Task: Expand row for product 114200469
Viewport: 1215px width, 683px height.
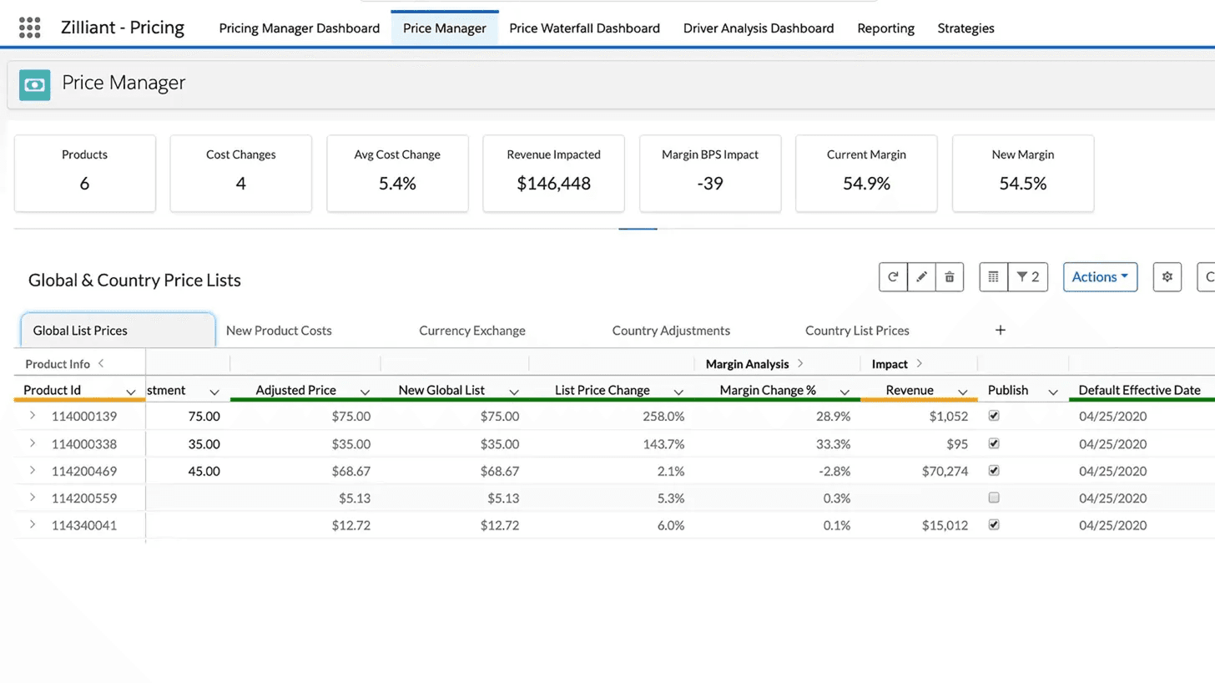Action: click(x=33, y=471)
